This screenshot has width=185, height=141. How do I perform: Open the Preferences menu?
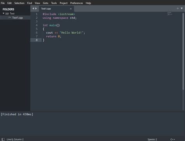(x=76, y=3)
